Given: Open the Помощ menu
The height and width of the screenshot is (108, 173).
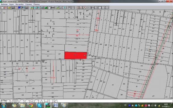Looking at the screenshot, I should pyautogui.click(x=36, y=4).
